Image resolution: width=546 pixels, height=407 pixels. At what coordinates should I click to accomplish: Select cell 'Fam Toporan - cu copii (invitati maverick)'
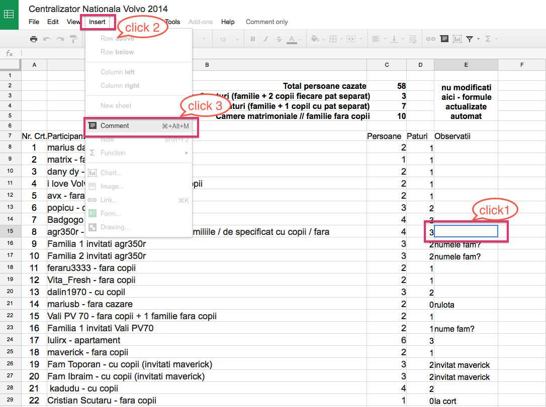[207, 364]
